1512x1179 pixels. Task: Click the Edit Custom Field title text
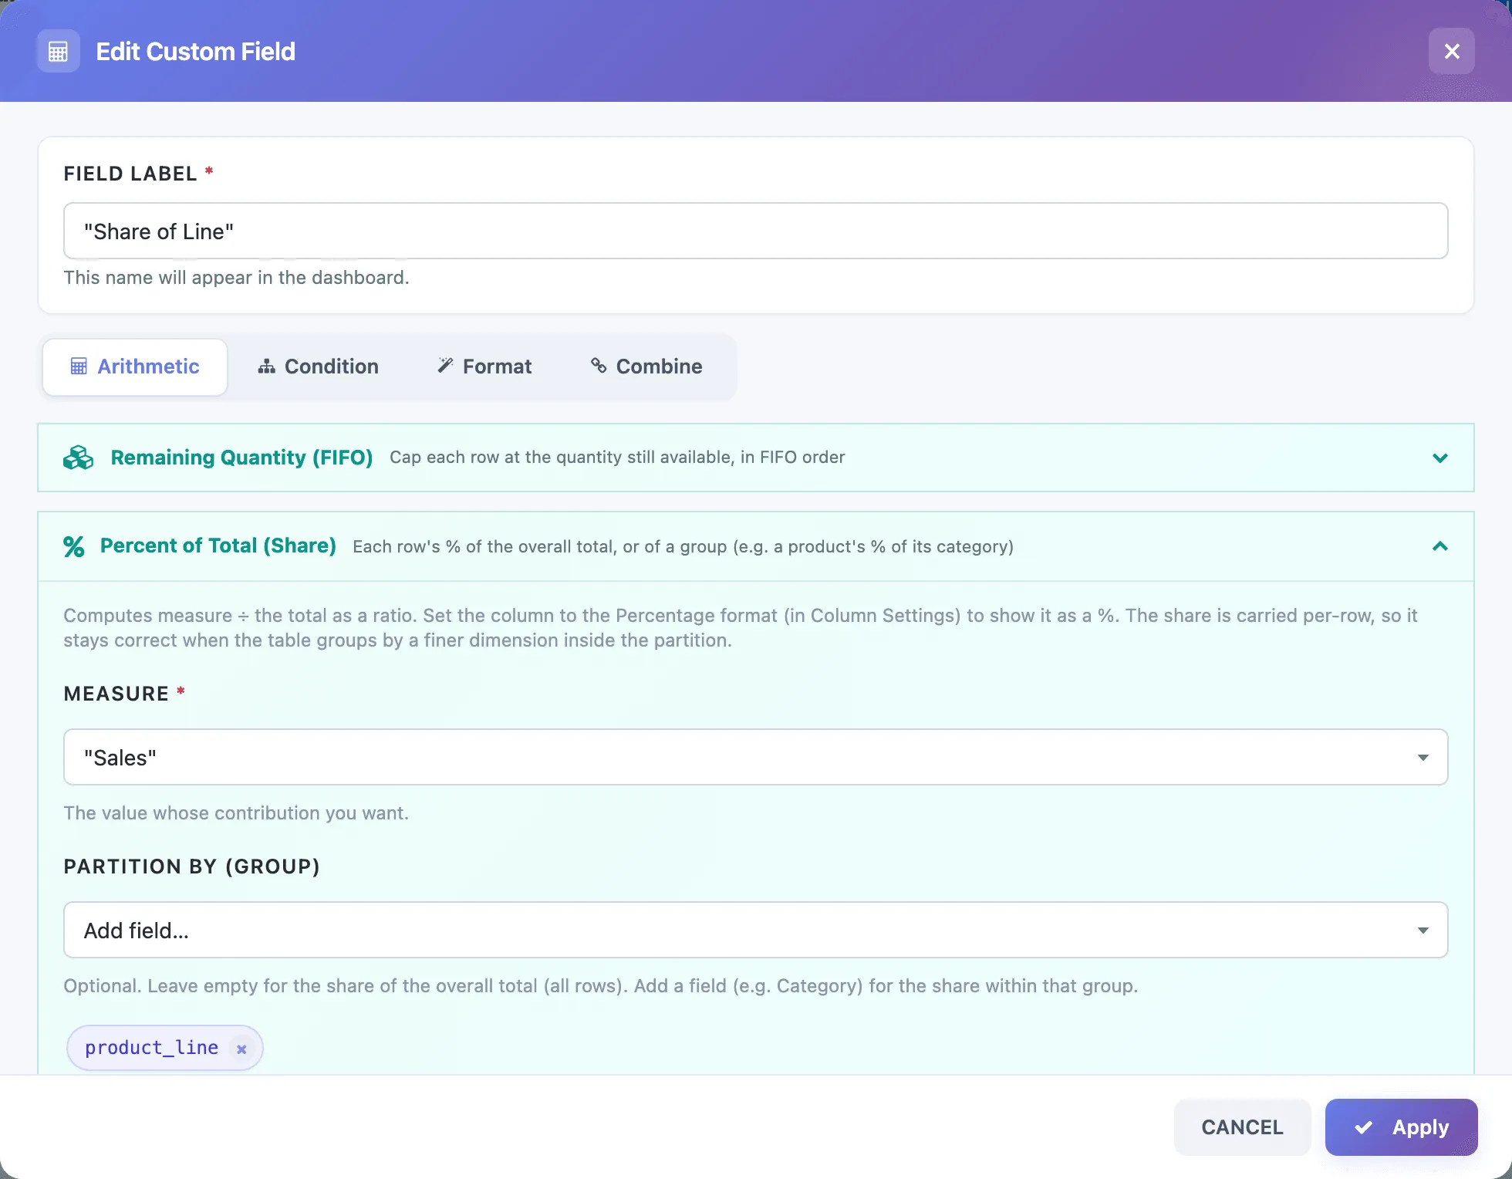click(x=195, y=52)
